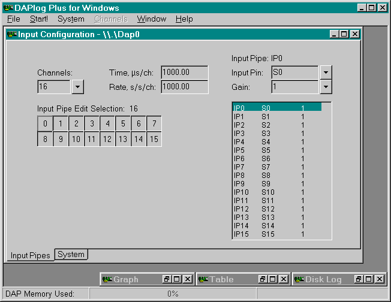
Task: Open the Help menu
Action: tap(184, 19)
